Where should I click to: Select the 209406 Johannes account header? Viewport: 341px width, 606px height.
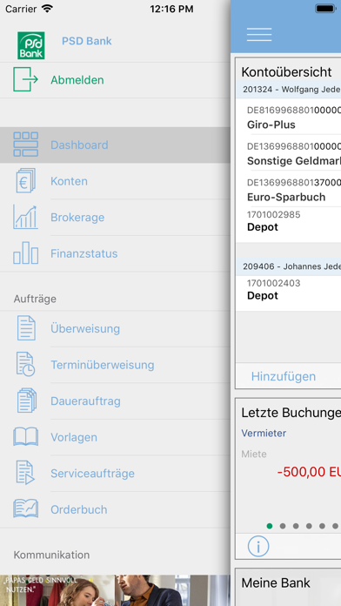click(289, 266)
